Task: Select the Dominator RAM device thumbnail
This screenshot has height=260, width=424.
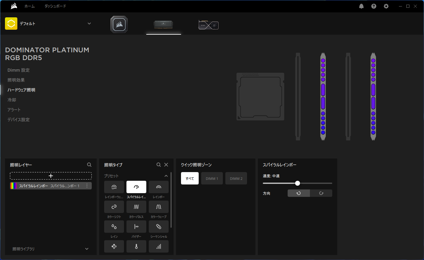Action: pos(163,24)
